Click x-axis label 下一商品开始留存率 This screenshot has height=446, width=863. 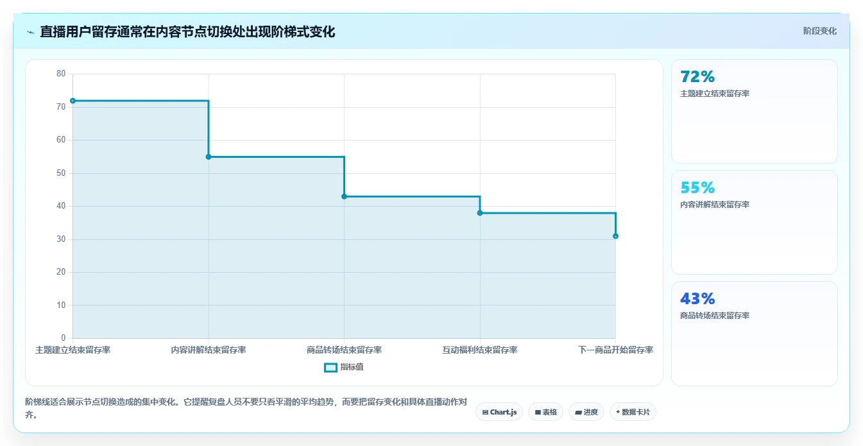point(615,350)
